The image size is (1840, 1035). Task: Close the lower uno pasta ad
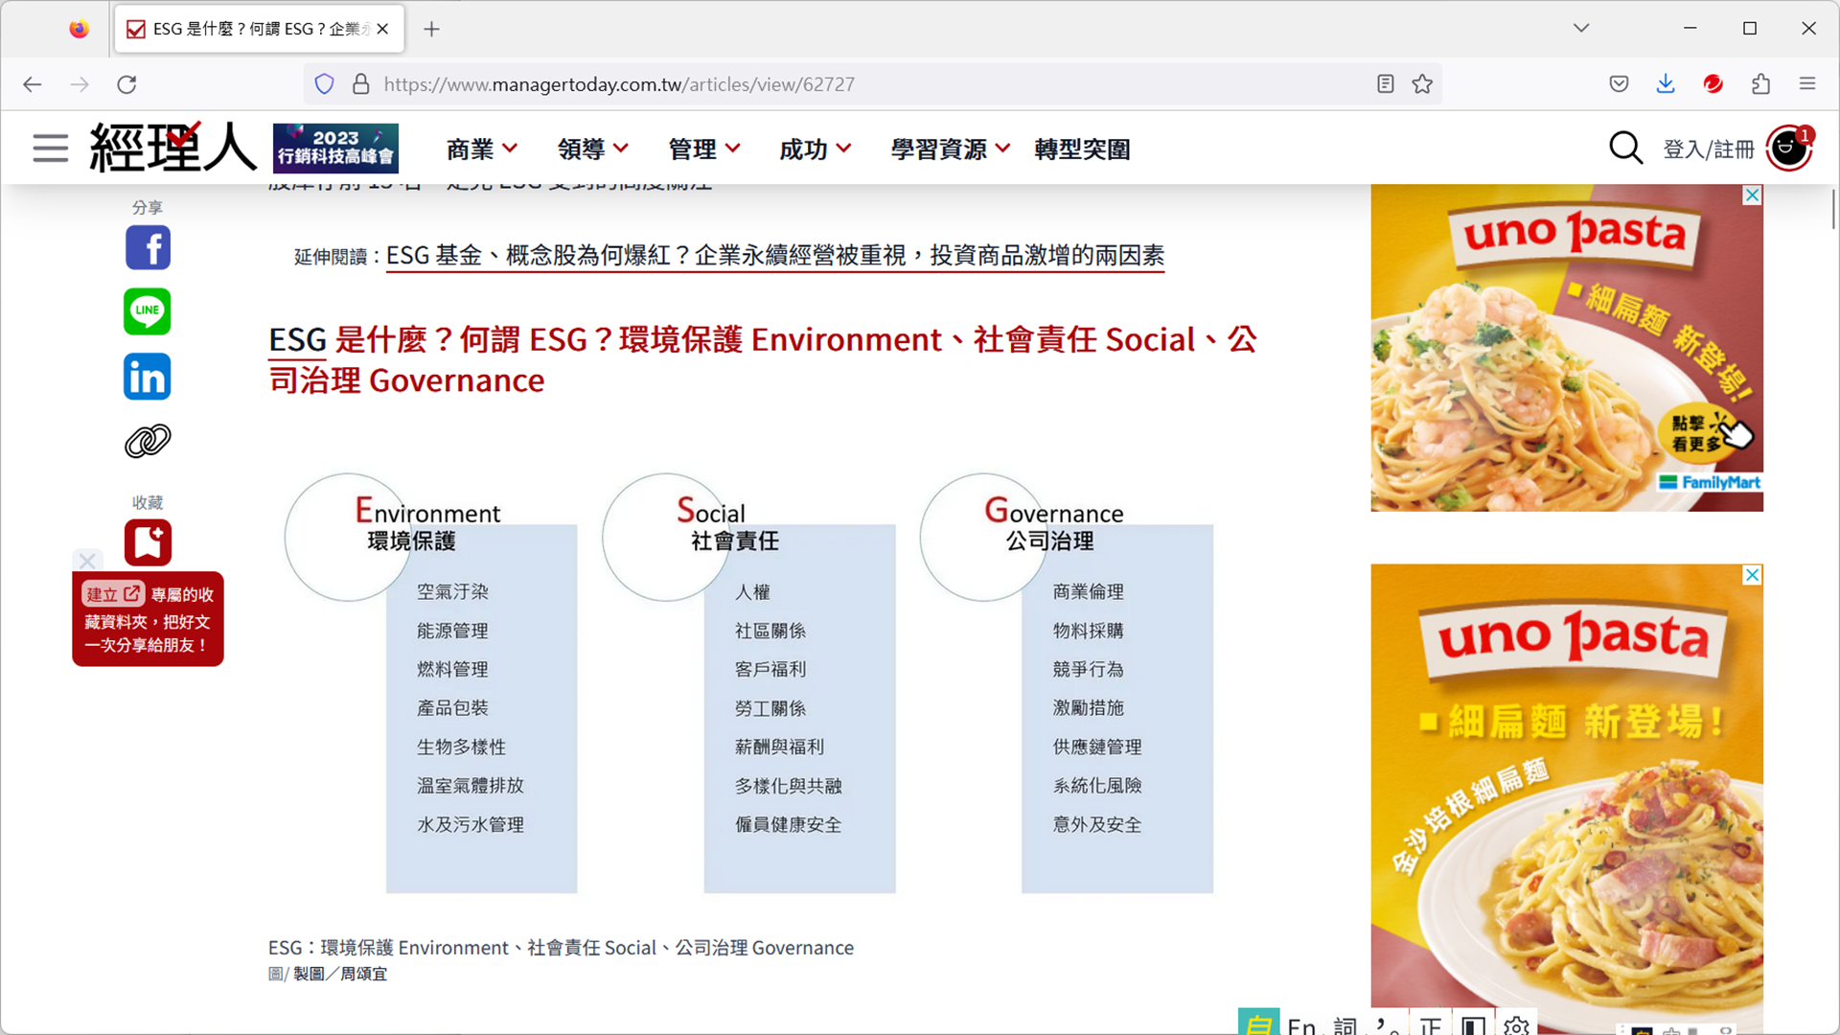pyautogui.click(x=1752, y=575)
